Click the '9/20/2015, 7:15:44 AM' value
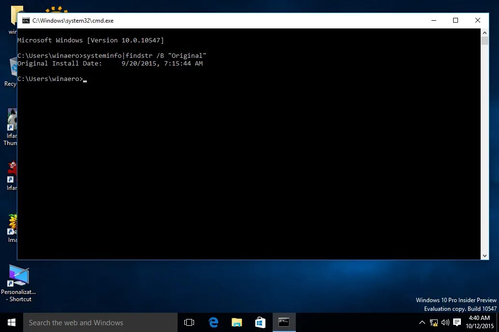This screenshot has height=332, width=499. tap(162, 63)
